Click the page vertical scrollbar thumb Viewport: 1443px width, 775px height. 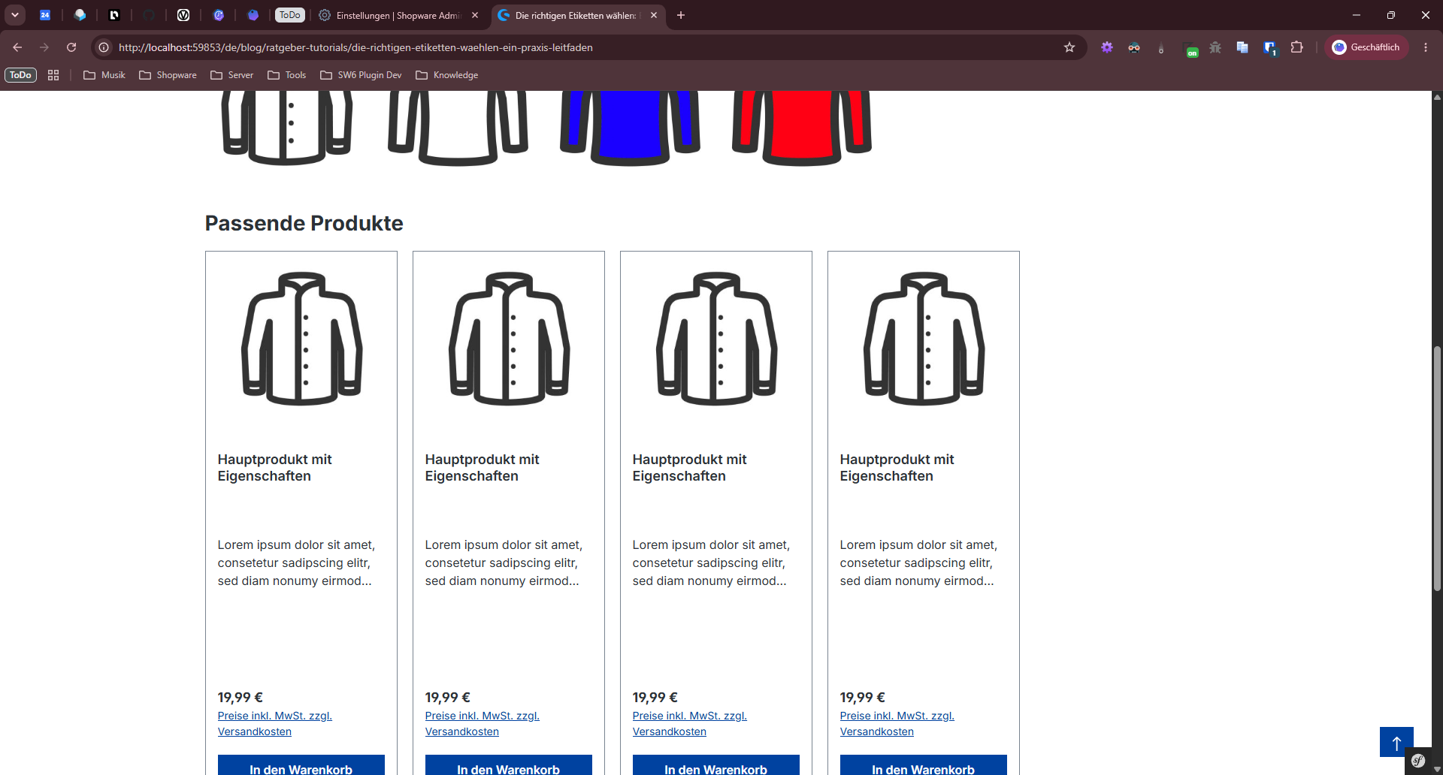click(1437, 469)
